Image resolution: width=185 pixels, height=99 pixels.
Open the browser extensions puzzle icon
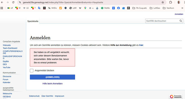(x=171, y=2)
